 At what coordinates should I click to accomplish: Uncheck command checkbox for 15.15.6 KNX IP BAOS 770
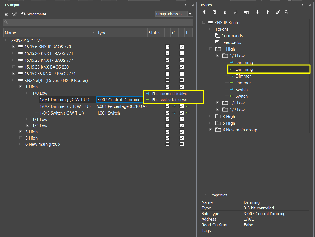point(167,47)
